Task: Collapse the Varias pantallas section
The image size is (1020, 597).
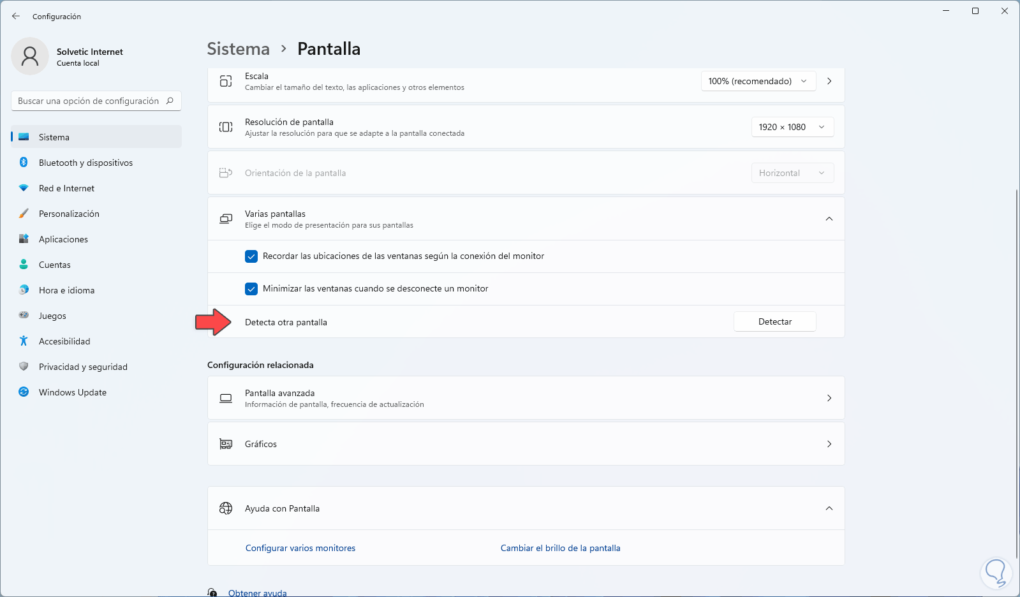Action: pos(829,219)
